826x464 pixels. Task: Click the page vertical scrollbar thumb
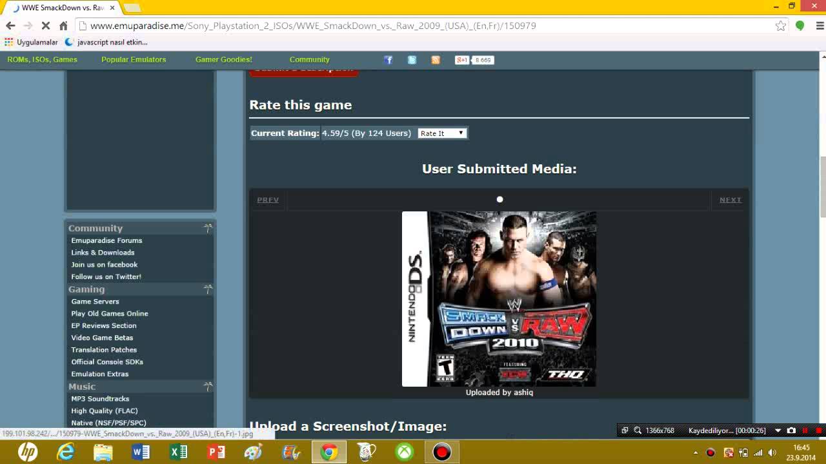(x=822, y=187)
